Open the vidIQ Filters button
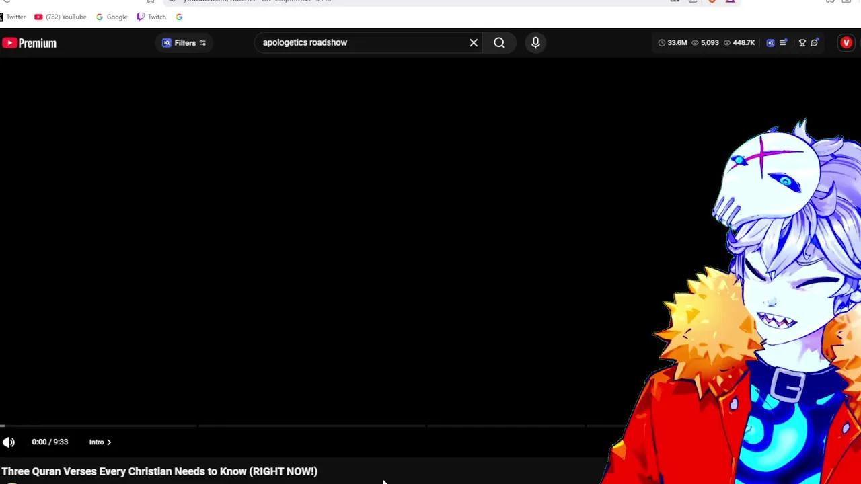The width and height of the screenshot is (861, 484). (184, 43)
